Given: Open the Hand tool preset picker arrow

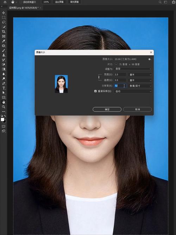Looking at the screenshot, I should tap(16, 2).
